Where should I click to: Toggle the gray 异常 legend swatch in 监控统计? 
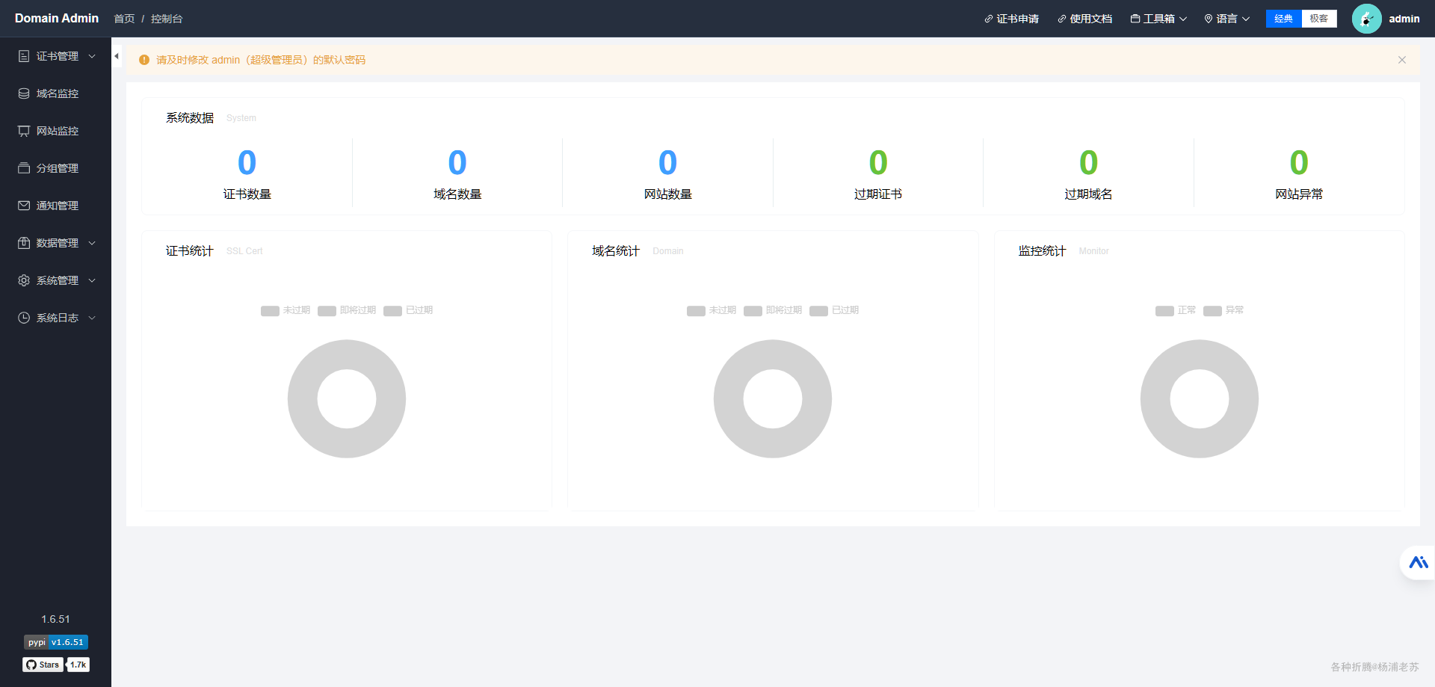coord(1212,311)
